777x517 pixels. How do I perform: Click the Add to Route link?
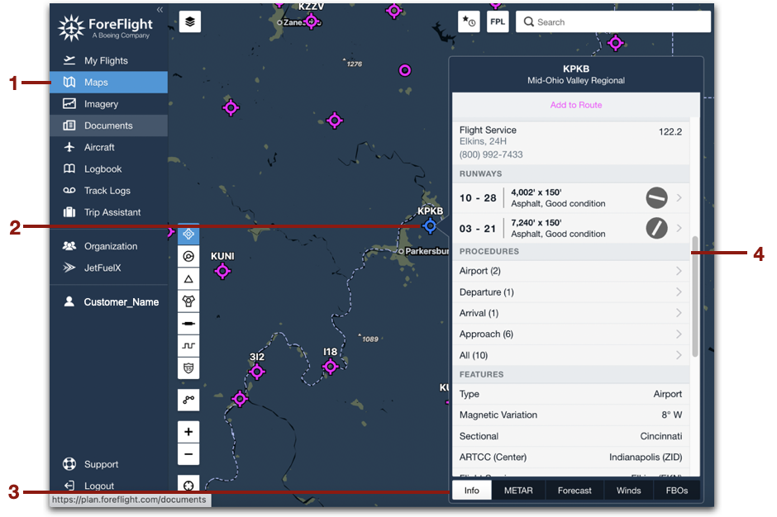576,105
